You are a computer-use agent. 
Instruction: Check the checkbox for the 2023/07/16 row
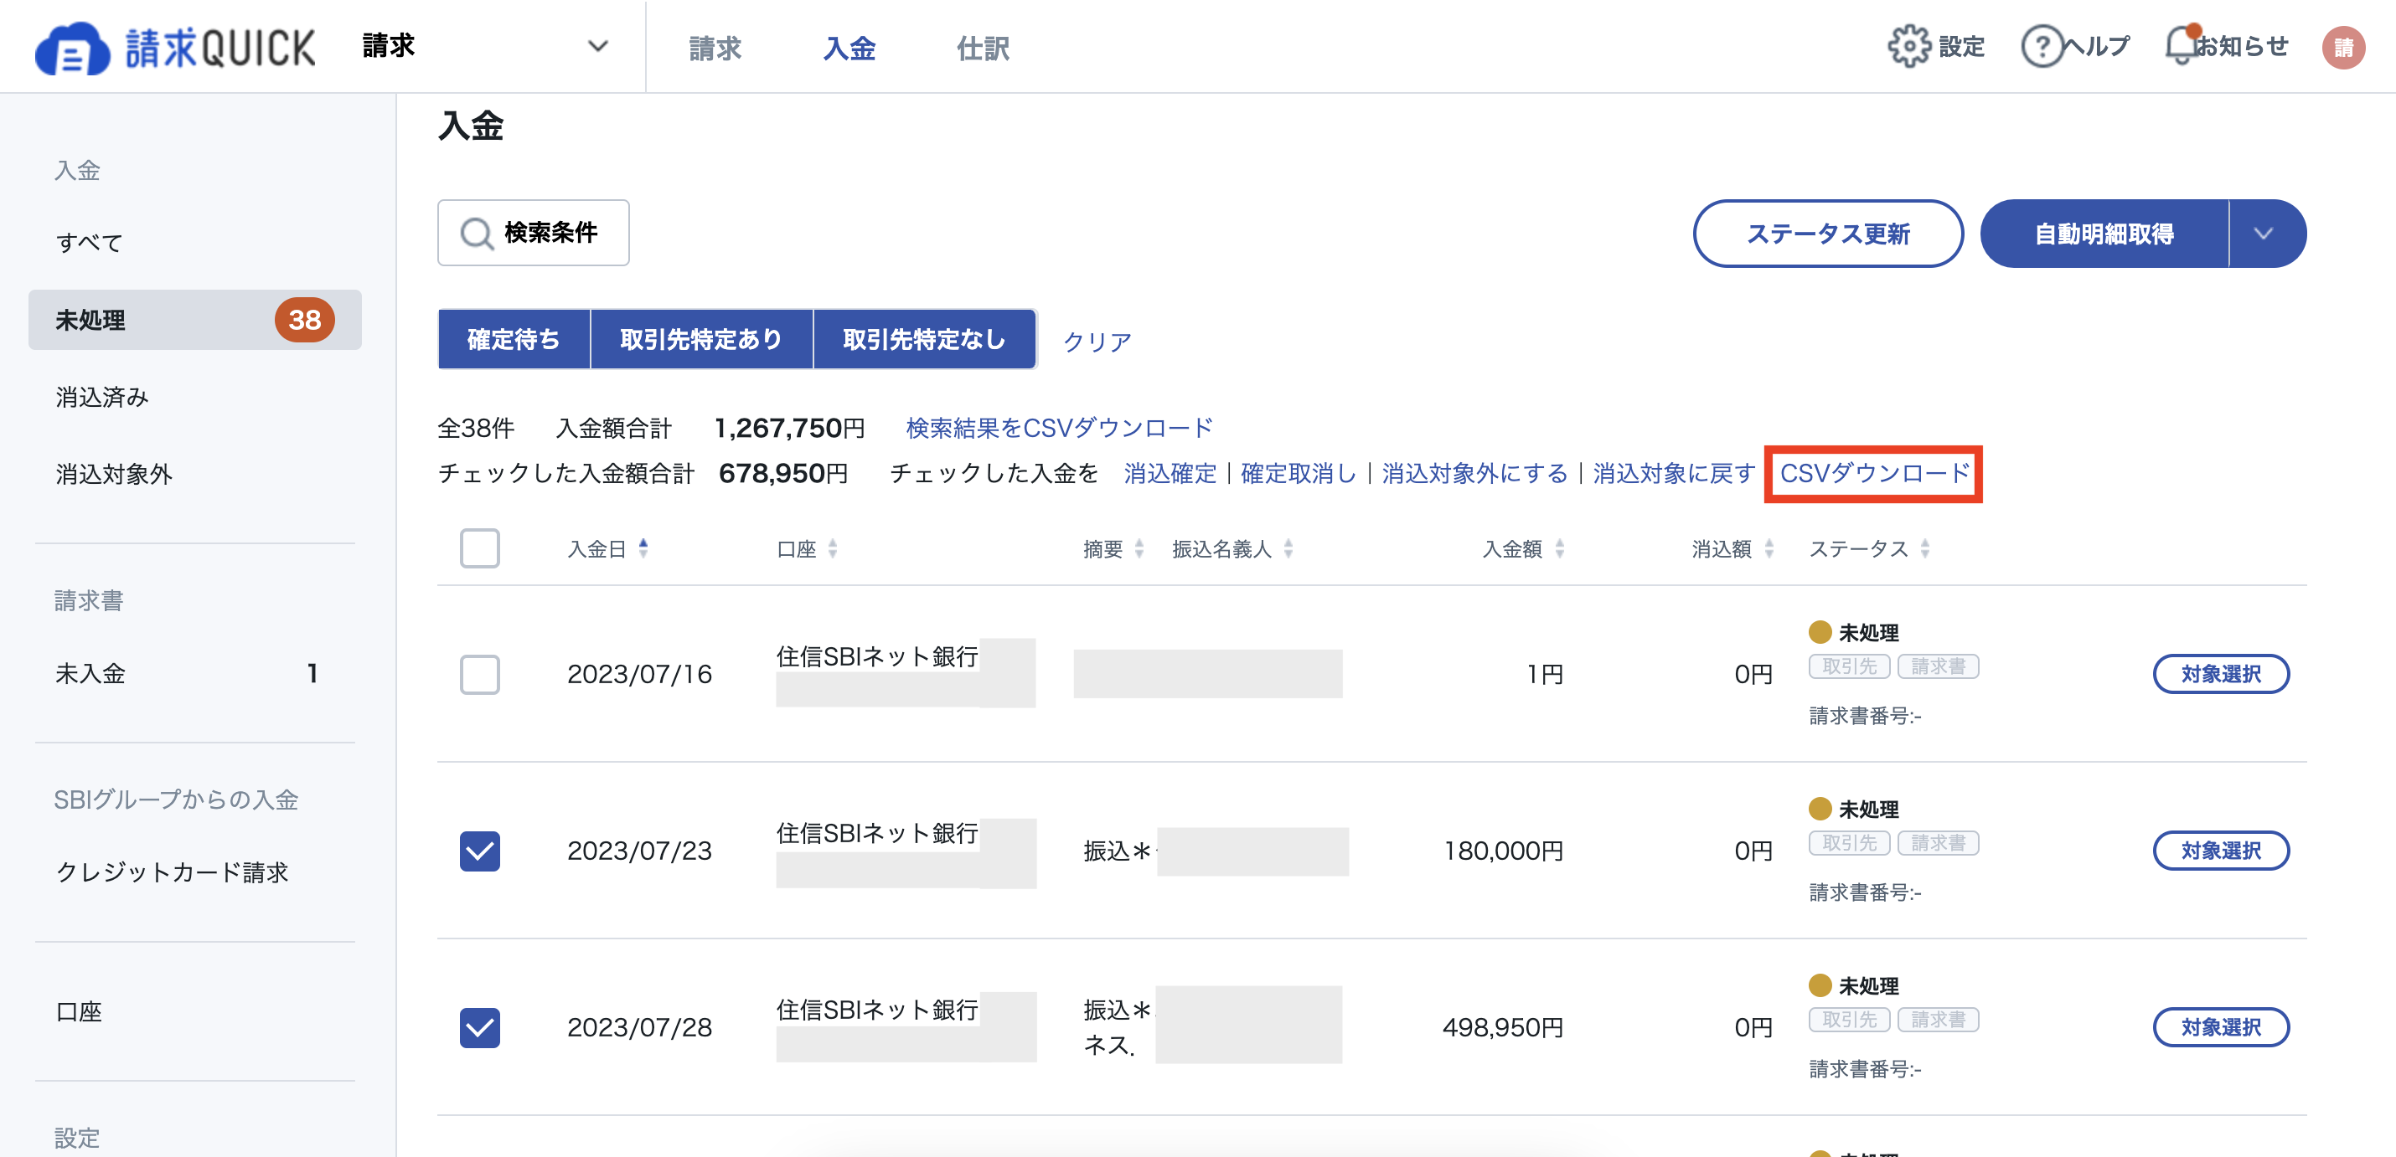(x=480, y=675)
